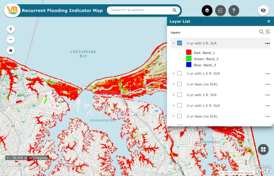The height and width of the screenshot is (176, 274).
Task: Search layers using the magnifier icon
Action: [x=261, y=32]
